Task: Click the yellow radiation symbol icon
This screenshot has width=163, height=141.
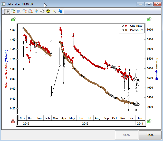Action: (x=48, y=11)
